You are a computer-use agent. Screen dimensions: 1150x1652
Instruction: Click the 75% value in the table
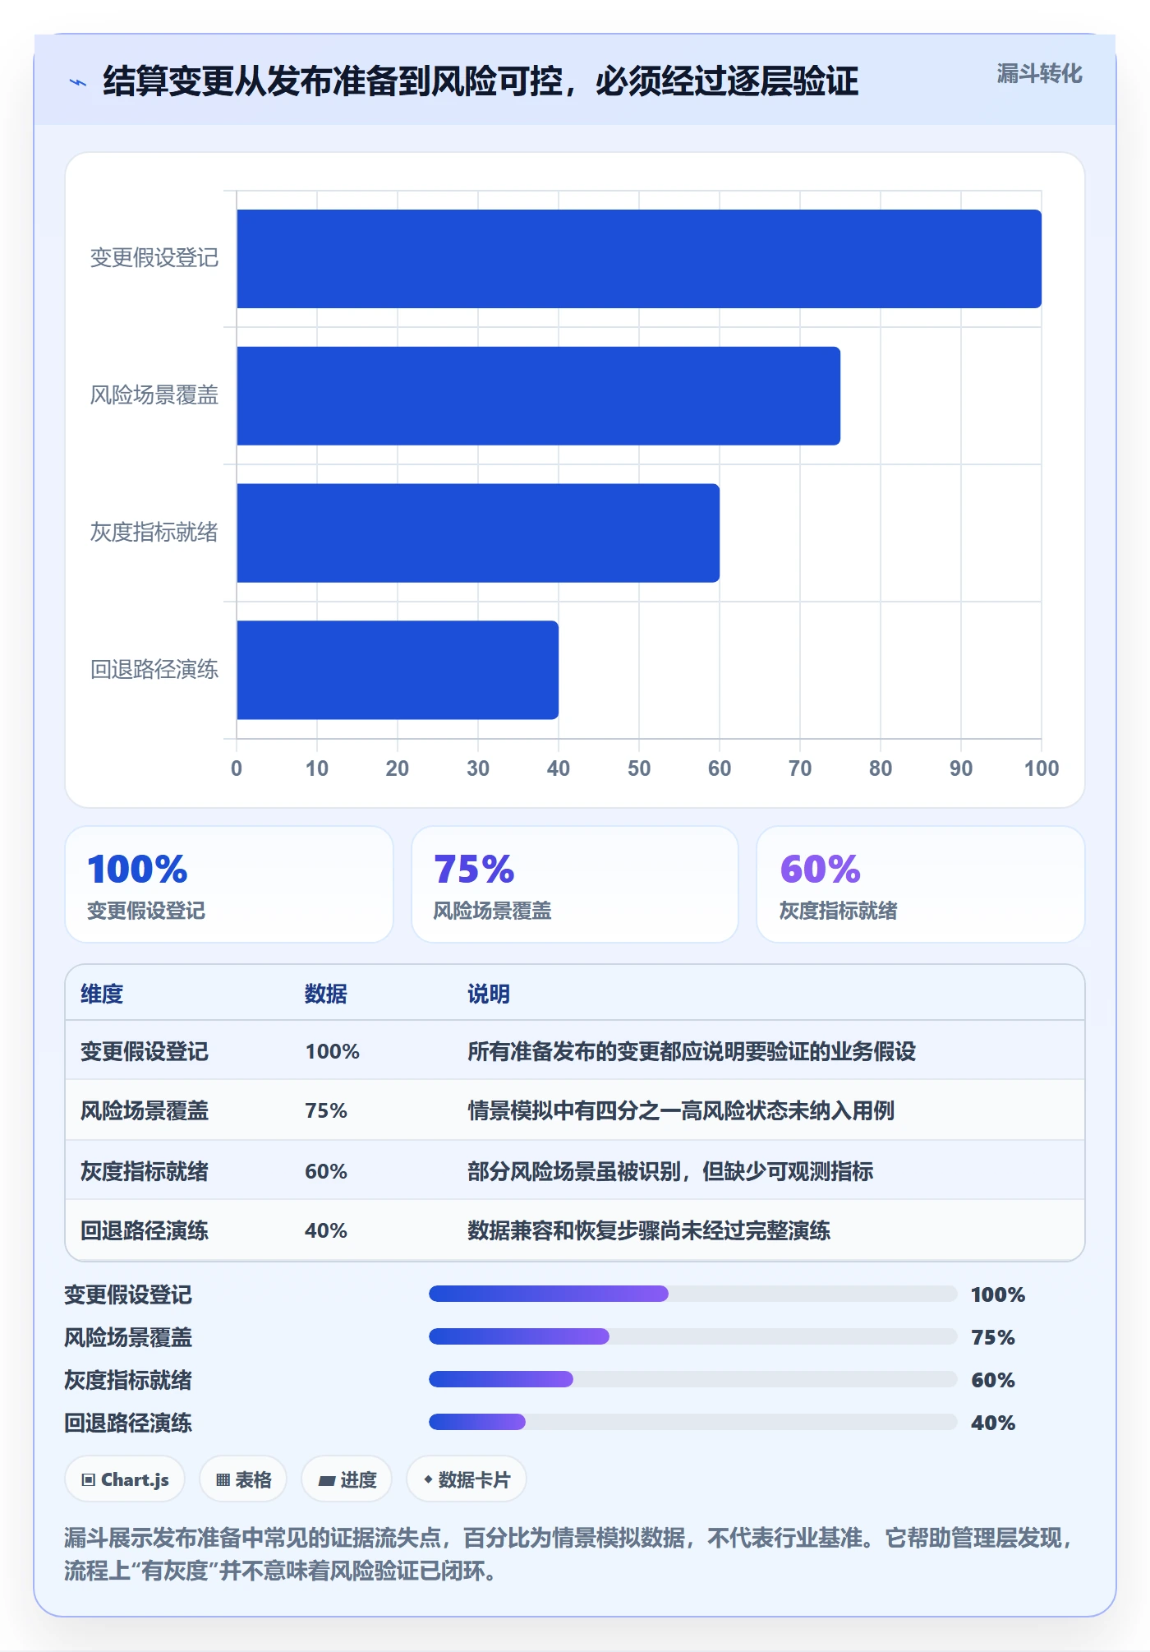tap(326, 1110)
